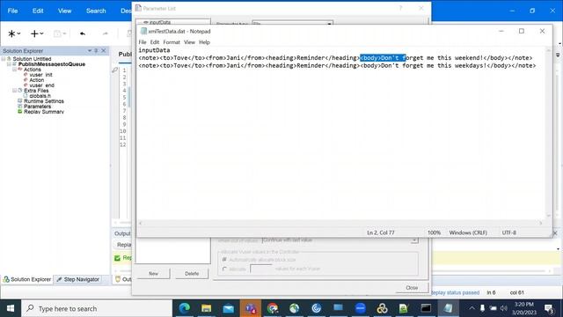Select inputData in the parameter list

coord(160,22)
